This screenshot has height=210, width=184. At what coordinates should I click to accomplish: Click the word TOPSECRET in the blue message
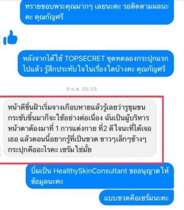pos(85,58)
